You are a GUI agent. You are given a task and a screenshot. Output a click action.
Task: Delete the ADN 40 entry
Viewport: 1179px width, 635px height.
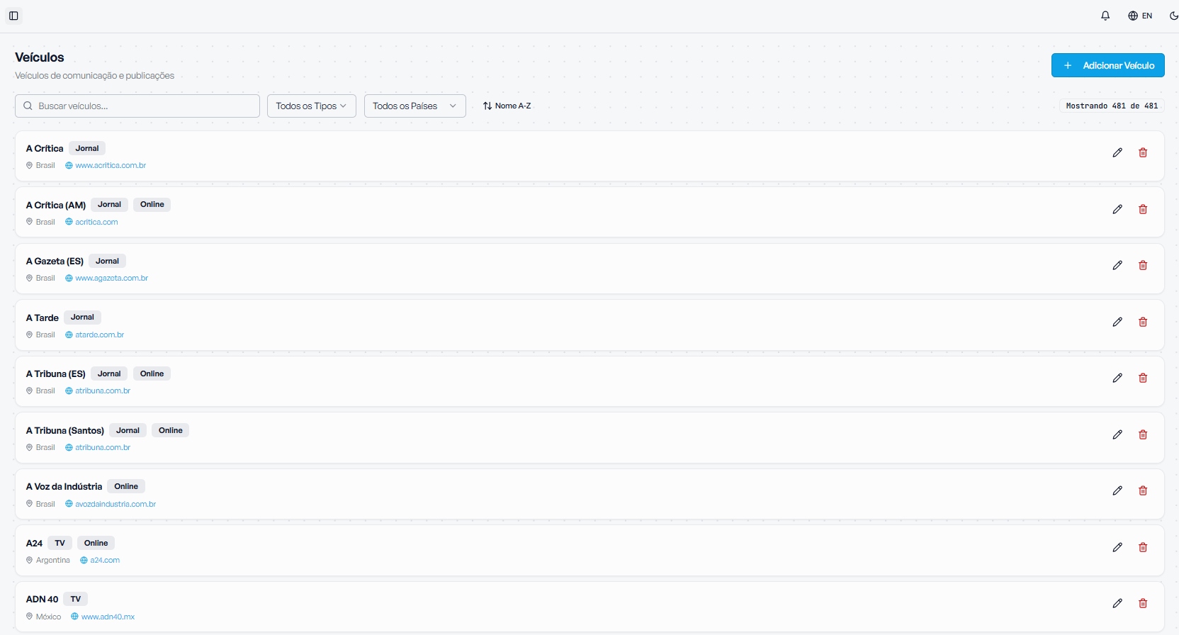click(x=1143, y=603)
